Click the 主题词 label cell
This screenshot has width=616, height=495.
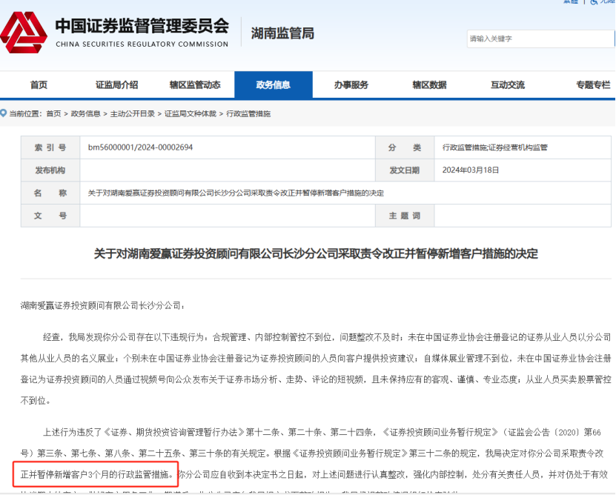(x=405, y=216)
